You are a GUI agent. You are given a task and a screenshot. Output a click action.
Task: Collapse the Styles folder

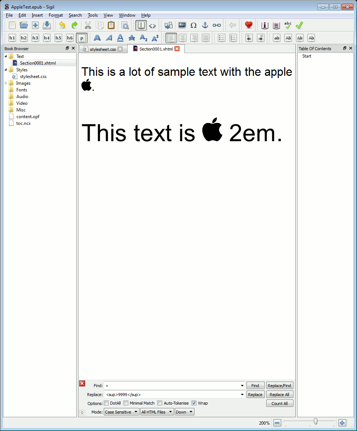pyautogui.click(x=6, y=70)
